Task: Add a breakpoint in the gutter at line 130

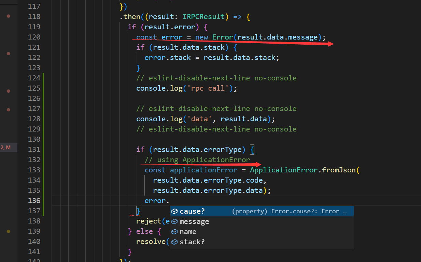Action: [x=8, y=139]
